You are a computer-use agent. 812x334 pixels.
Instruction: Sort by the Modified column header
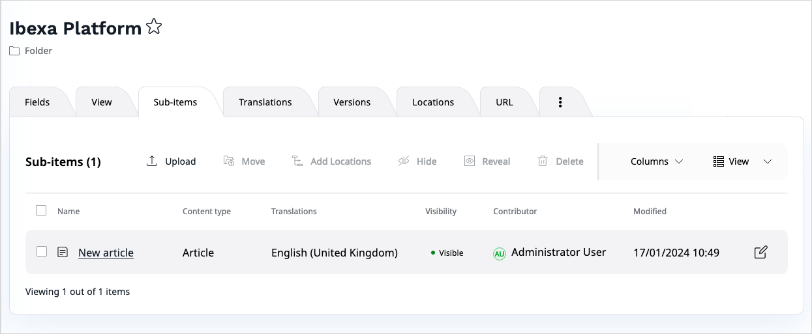(x=650, y=211)
